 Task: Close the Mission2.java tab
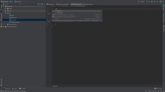(x=94, y=4)
